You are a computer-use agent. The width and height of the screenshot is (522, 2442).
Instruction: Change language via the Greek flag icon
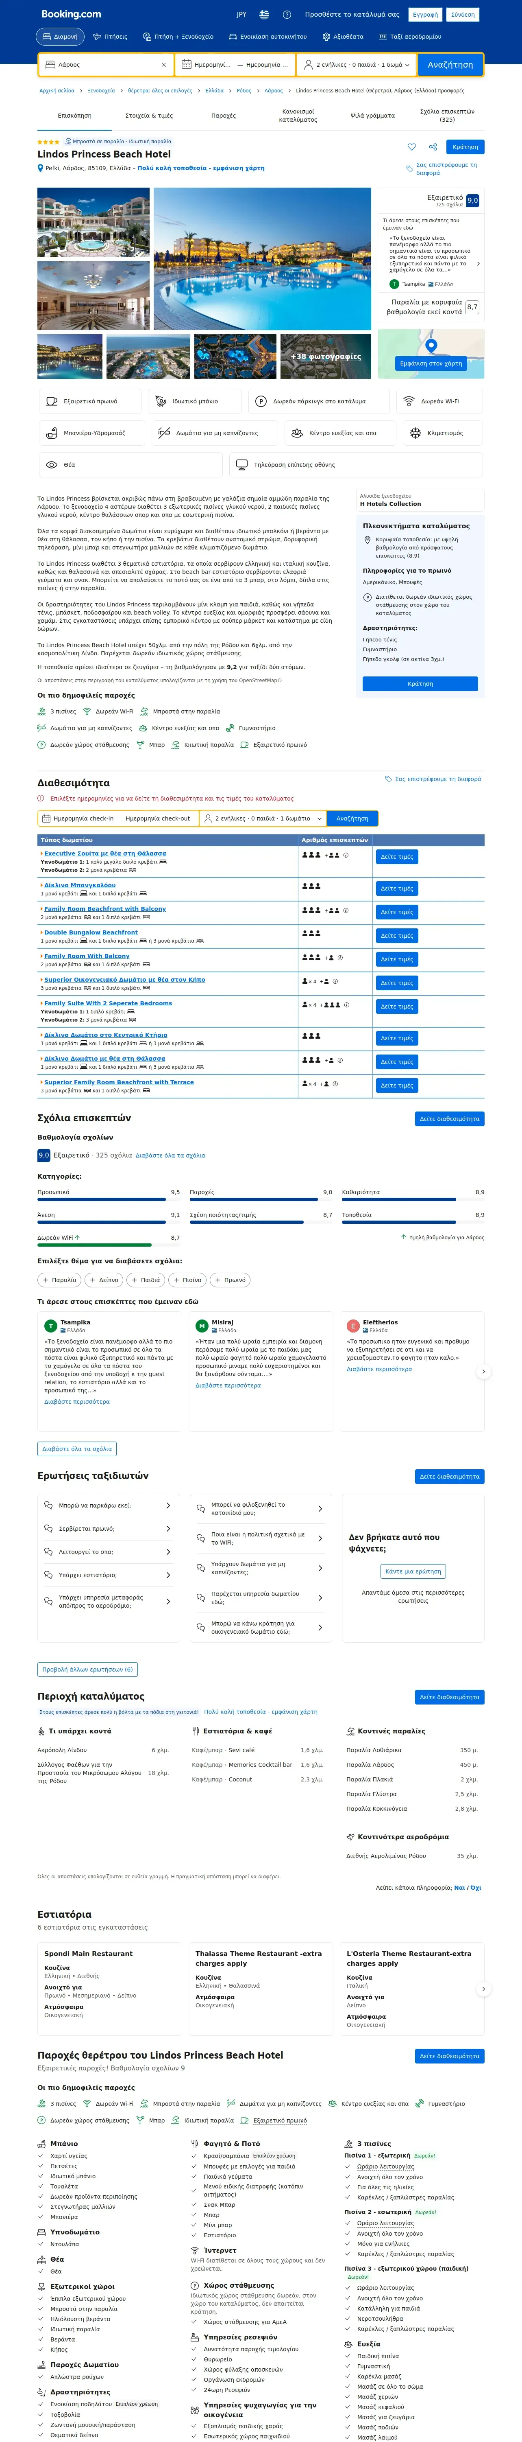click(x=264, y=15)
